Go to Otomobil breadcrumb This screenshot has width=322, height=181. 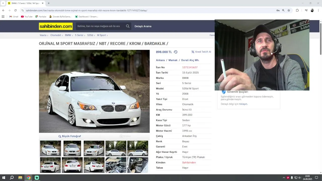(56, 35)
